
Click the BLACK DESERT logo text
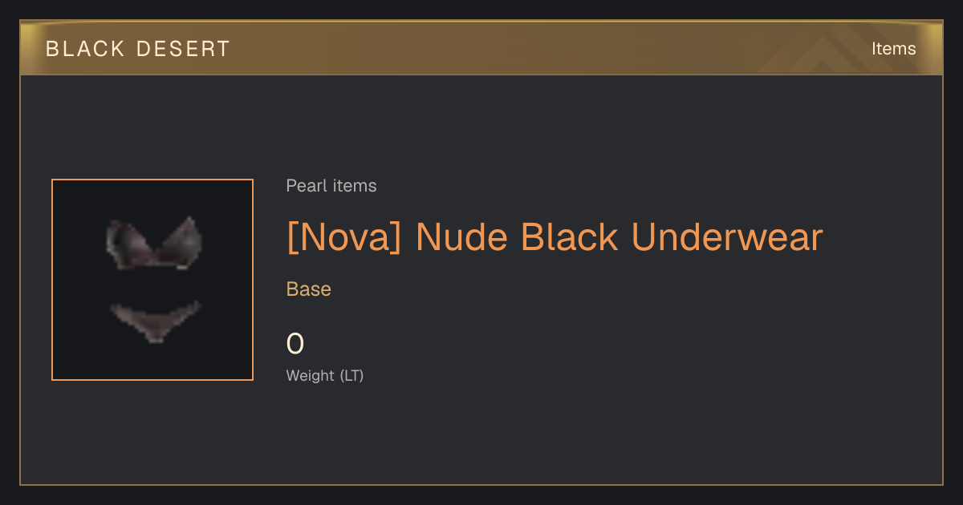[138, 49]
